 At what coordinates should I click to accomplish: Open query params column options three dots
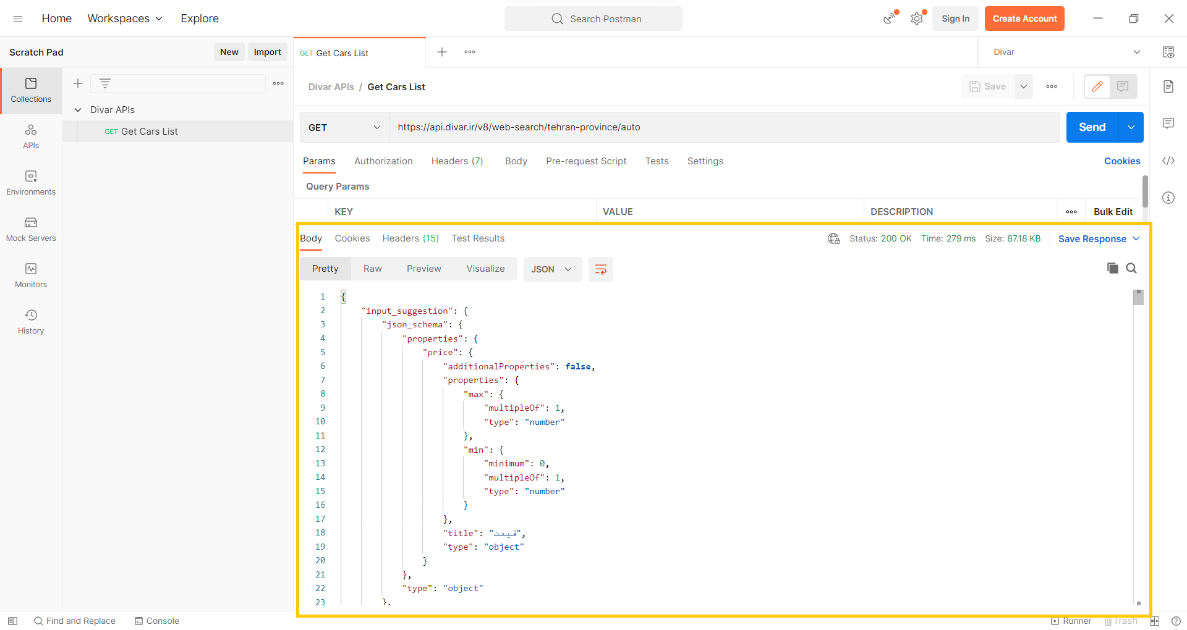(1071, 212)
